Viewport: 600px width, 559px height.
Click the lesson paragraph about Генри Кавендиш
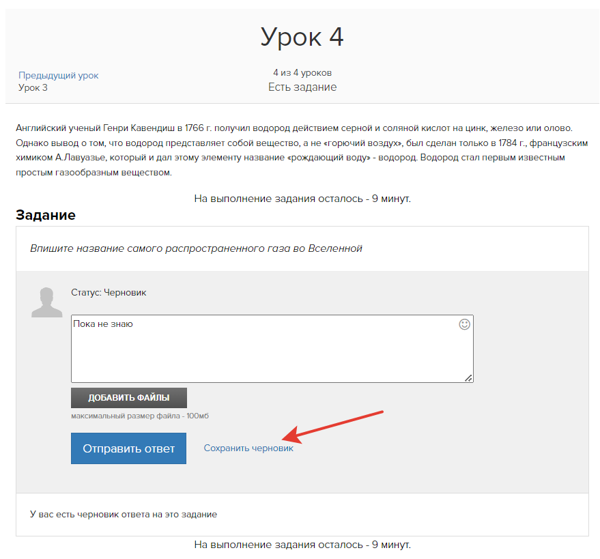click(302, 150)
